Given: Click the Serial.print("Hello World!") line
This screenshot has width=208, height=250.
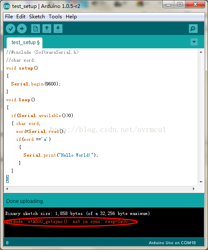Looking at the screenshot, I should click(x=61, y=155).
